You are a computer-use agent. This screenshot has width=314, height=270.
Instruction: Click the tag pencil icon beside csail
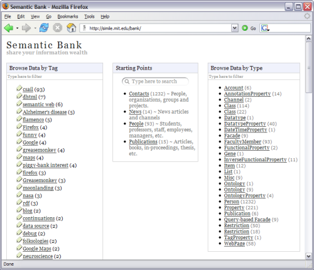point(19,89)
